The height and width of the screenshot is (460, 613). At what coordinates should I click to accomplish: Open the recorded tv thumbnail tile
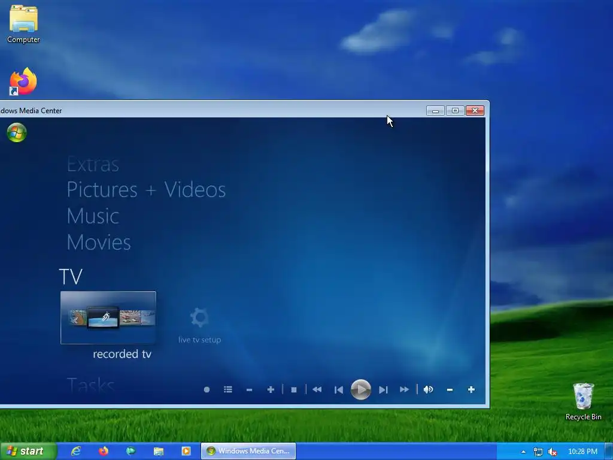108,317
